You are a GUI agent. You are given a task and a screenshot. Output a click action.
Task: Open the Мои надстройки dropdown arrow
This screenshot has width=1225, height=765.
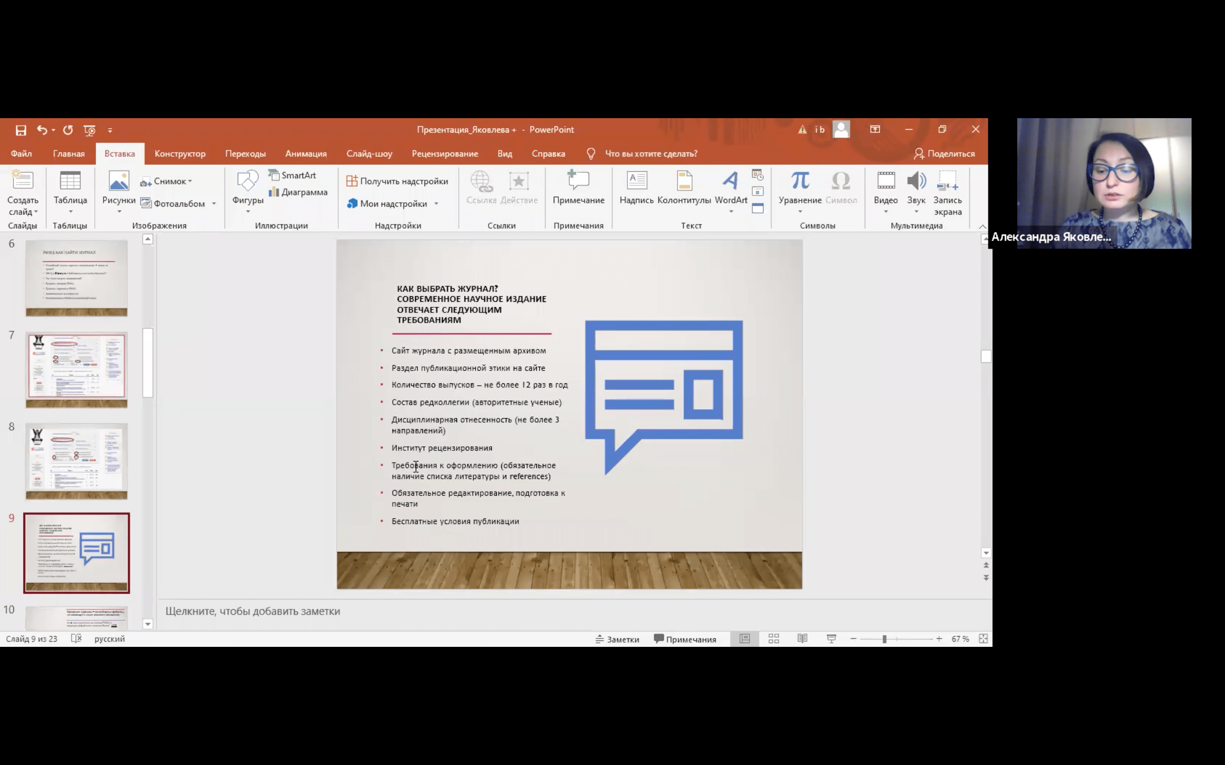pos(436,204)
